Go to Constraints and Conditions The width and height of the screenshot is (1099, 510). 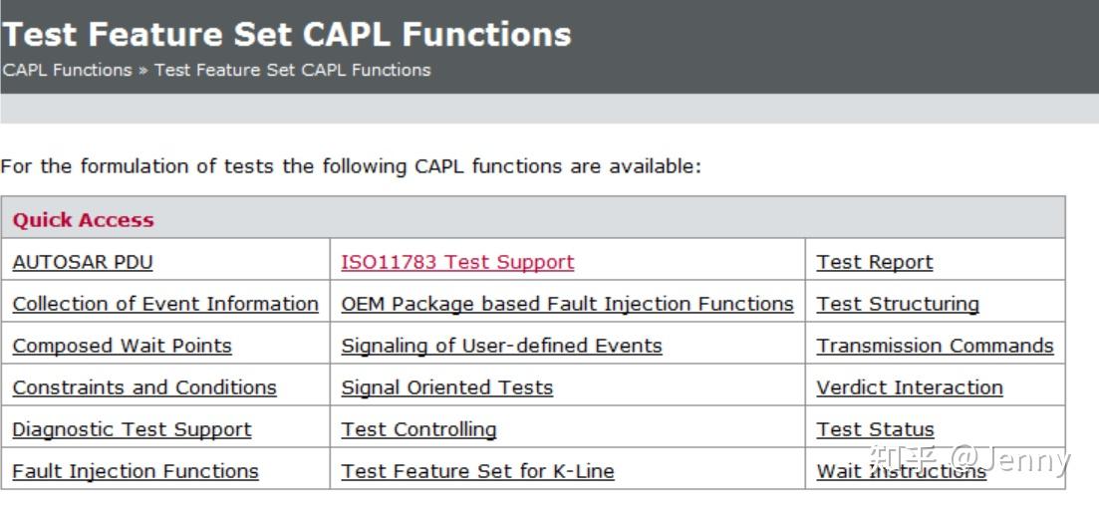[x=144, y=387]
